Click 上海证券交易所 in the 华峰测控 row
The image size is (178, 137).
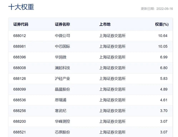click(x=112, y=121)
